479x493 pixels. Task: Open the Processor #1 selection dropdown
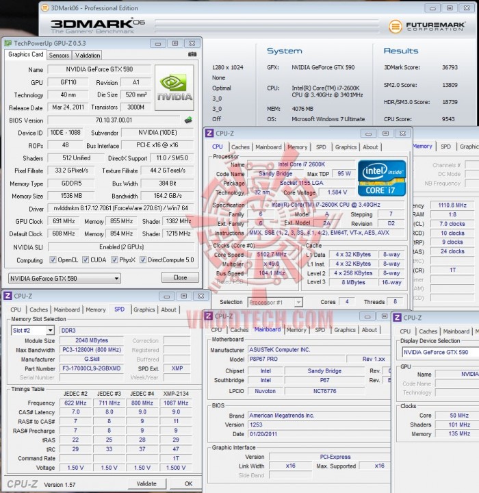[275, 302]
